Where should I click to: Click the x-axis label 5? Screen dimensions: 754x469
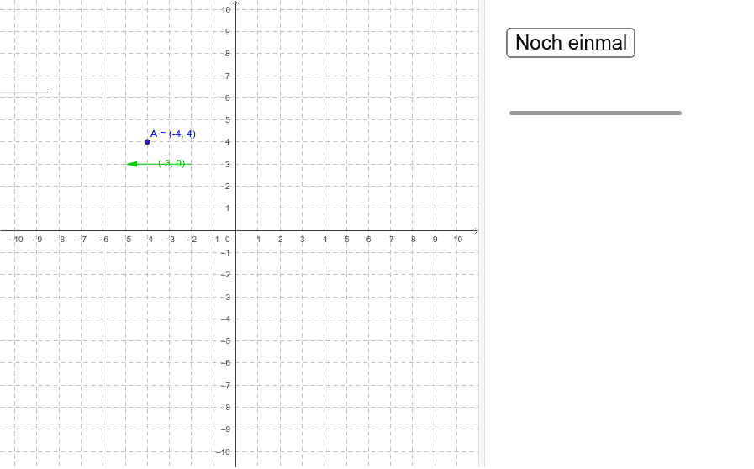tap(346, 239)
